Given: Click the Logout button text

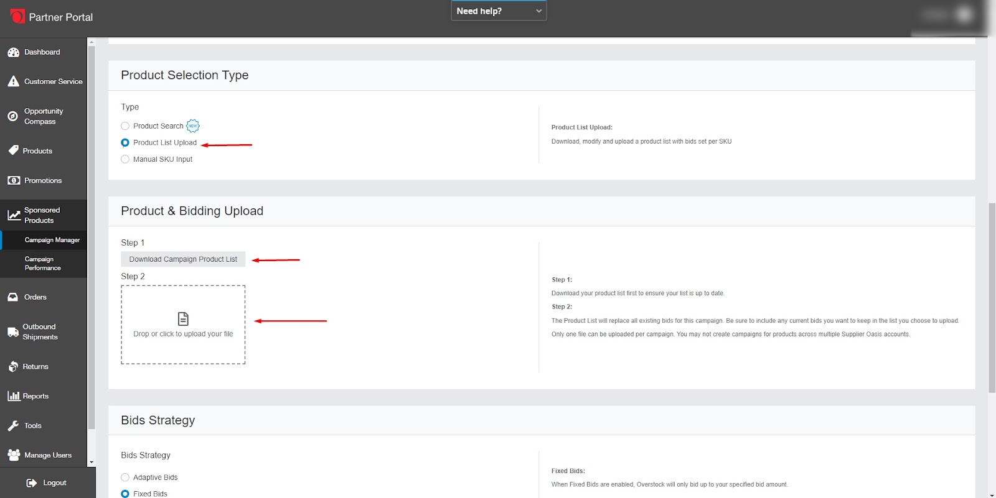Looking at the screenshot, I should point(55,483).
